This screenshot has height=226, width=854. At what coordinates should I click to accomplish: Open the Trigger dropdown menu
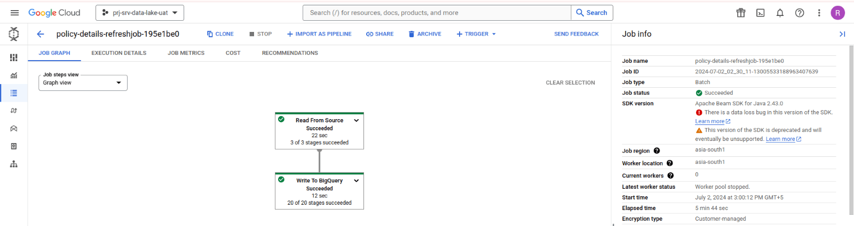tap(476, 34)
